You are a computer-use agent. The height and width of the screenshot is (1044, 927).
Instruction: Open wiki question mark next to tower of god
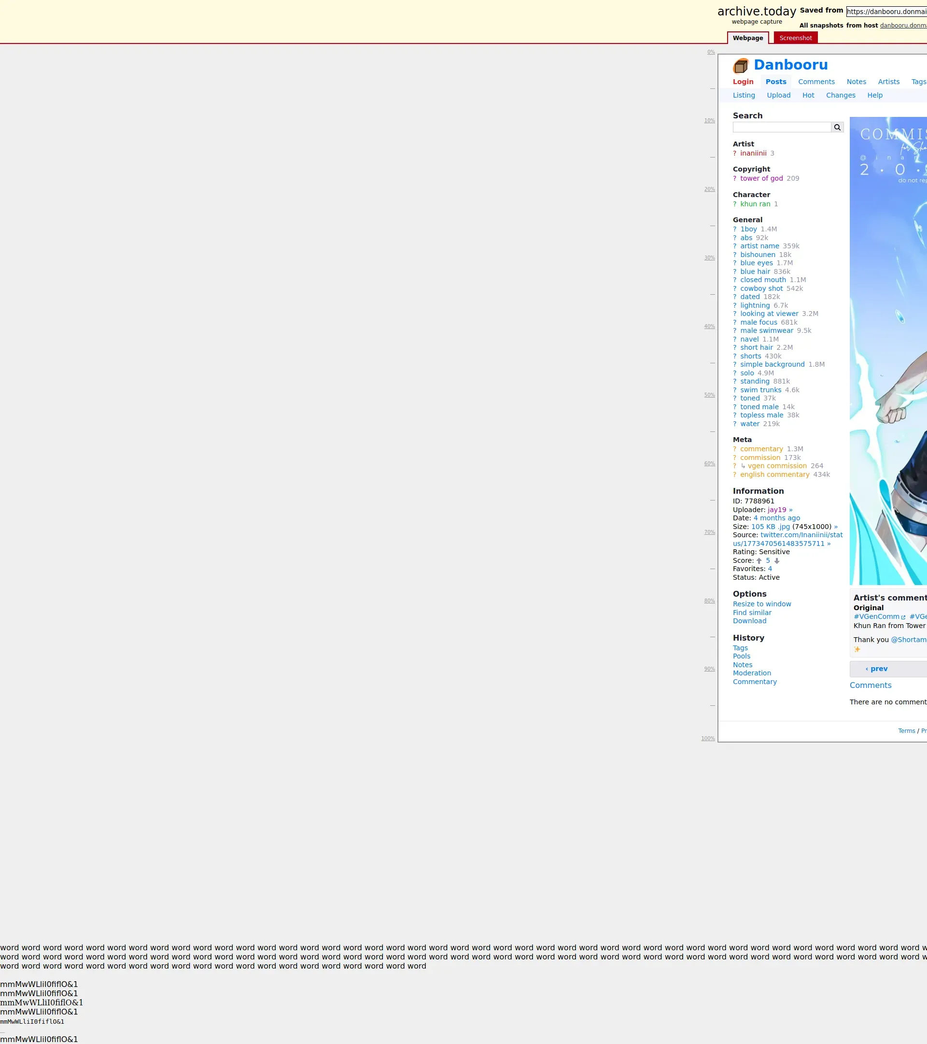pyautogui.click(x=734, y=178)
